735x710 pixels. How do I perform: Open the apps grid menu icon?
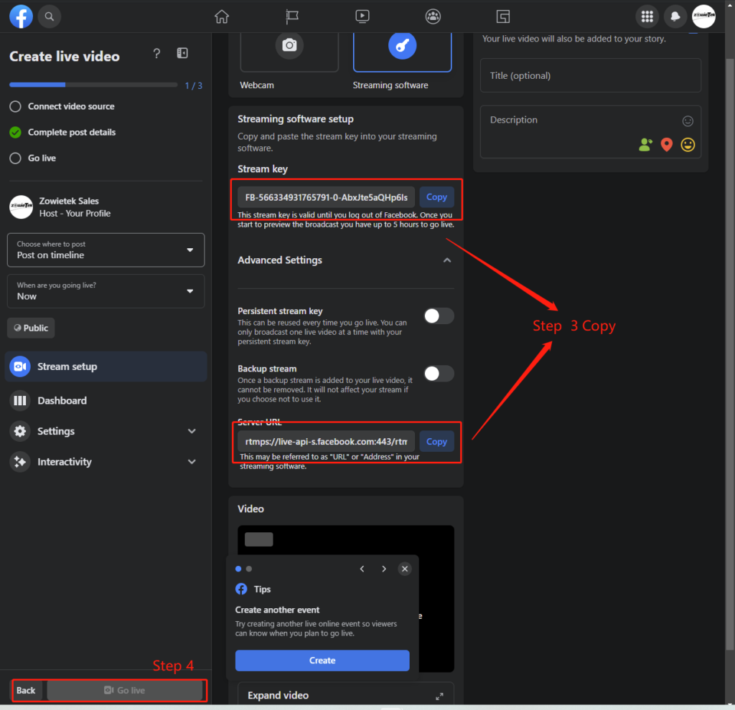point(647,16)
